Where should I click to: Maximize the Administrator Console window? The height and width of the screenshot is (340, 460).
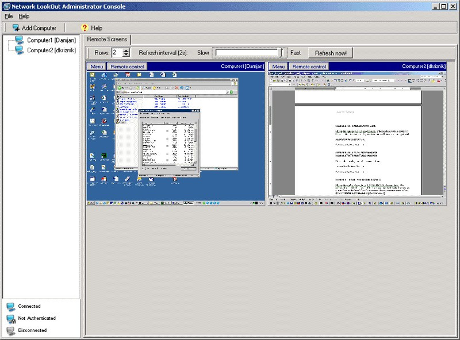tap(443, 6)
